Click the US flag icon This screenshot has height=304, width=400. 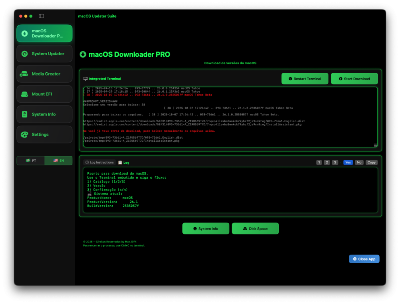point(56,161)
